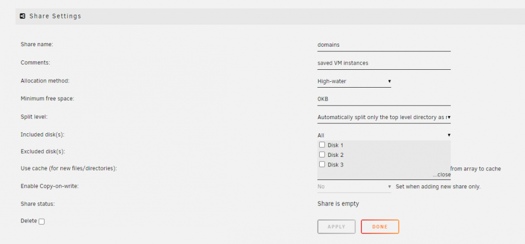Check the Disk 2 checkbox
The image size is (525, 244).
322,155
